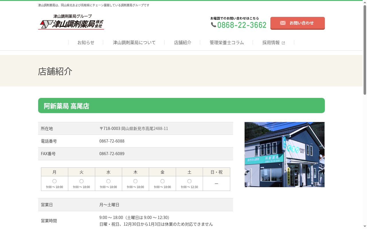Viewport: 367px width, 229px height.
Task: Click the dash in 日・祝 cell
Action: (216, 183)
